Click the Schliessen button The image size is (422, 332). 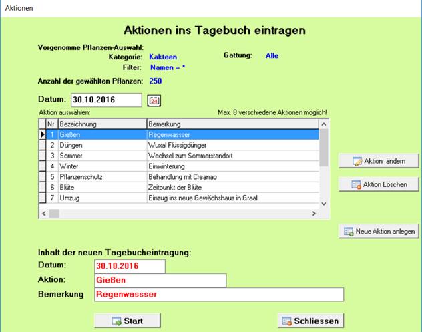pos(310,321)
